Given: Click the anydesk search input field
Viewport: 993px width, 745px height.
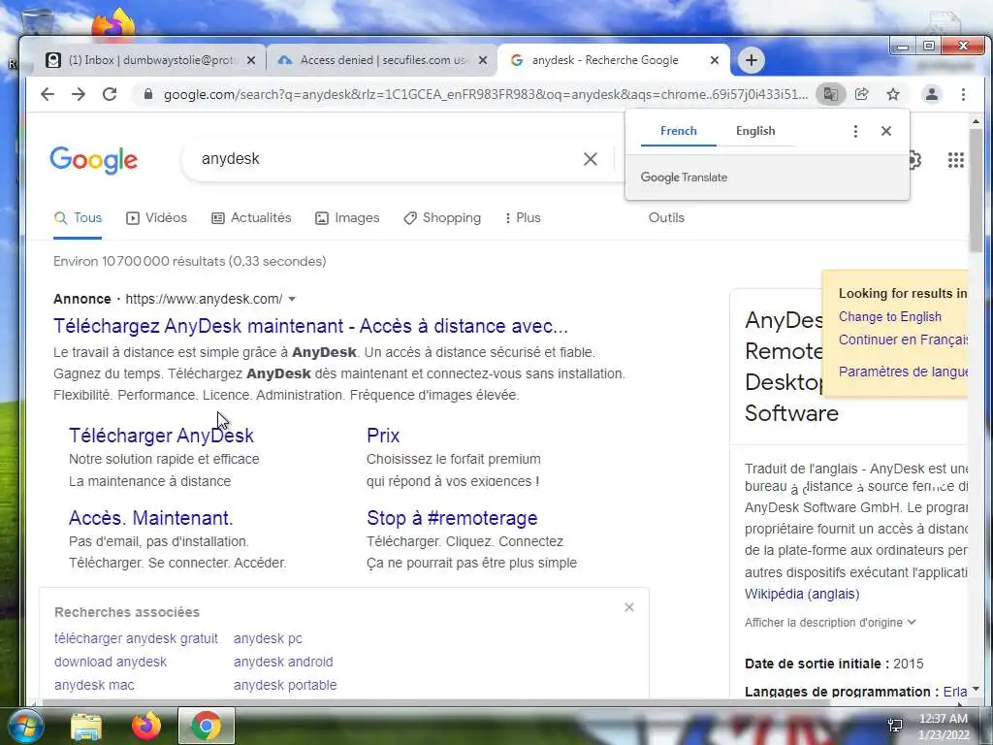Looking at the screenshot, I should point(386,159).
